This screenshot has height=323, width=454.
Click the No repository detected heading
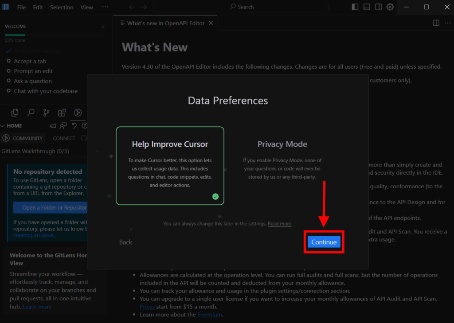[48, 171]
